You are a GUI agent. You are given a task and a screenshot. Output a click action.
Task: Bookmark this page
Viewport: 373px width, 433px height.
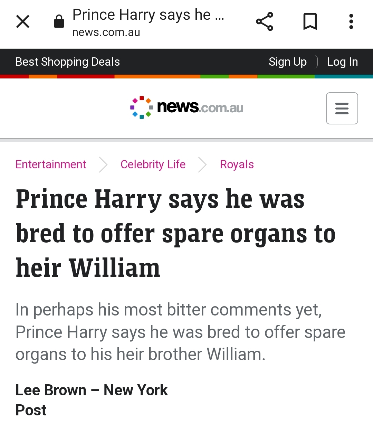[310, 21]
